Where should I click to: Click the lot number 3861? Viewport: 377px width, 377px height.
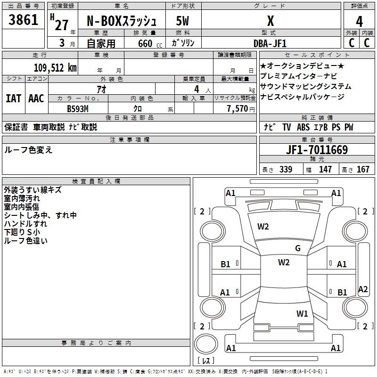pyautogui.click(x=23, y=20)
